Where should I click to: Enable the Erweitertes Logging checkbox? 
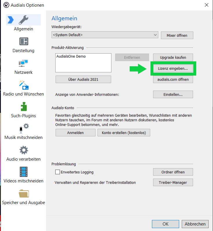pos(58,172)
